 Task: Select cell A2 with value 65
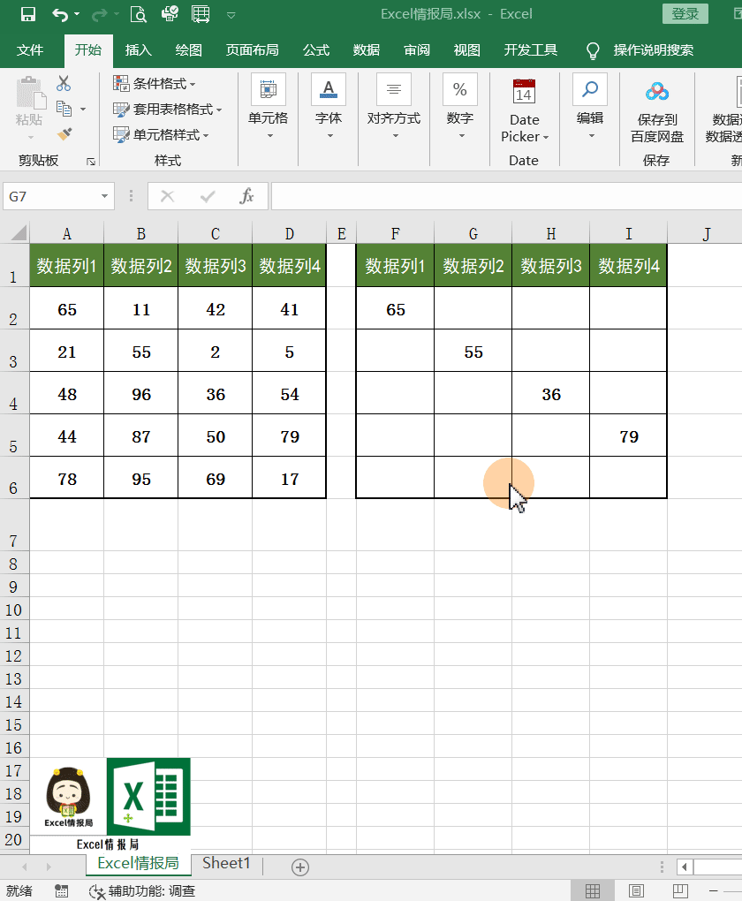tap(66, 308)
